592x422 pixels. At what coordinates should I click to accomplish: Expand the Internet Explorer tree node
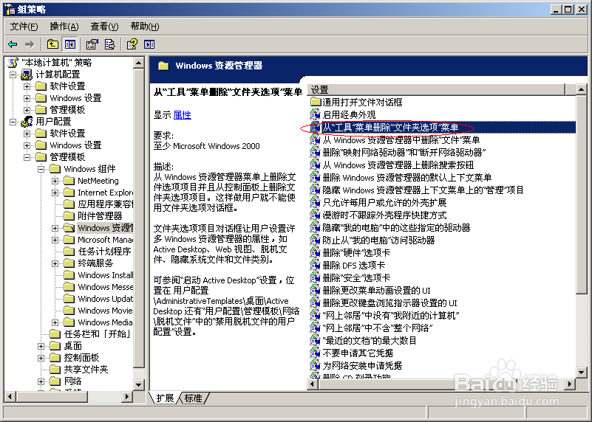[55, 193]
